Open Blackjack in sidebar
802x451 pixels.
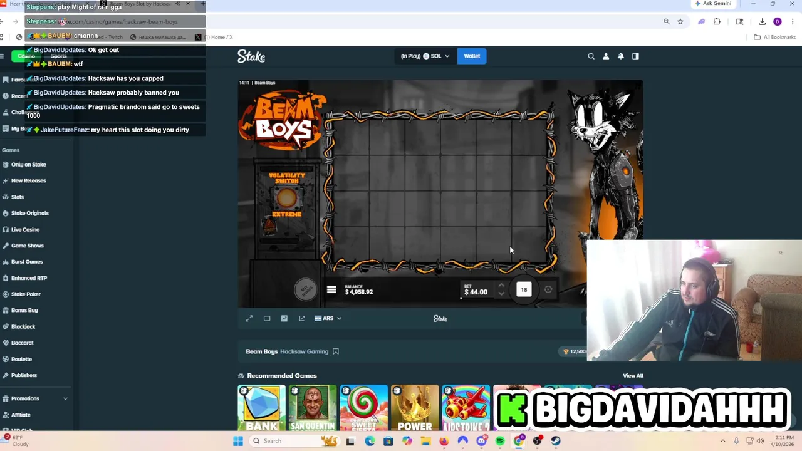click(x=23, y=327)
